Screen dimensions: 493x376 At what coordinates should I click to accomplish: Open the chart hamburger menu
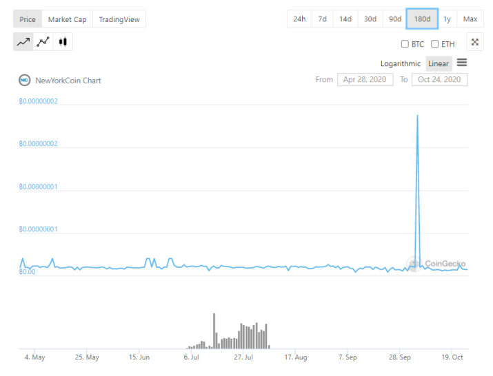(461, 63)
